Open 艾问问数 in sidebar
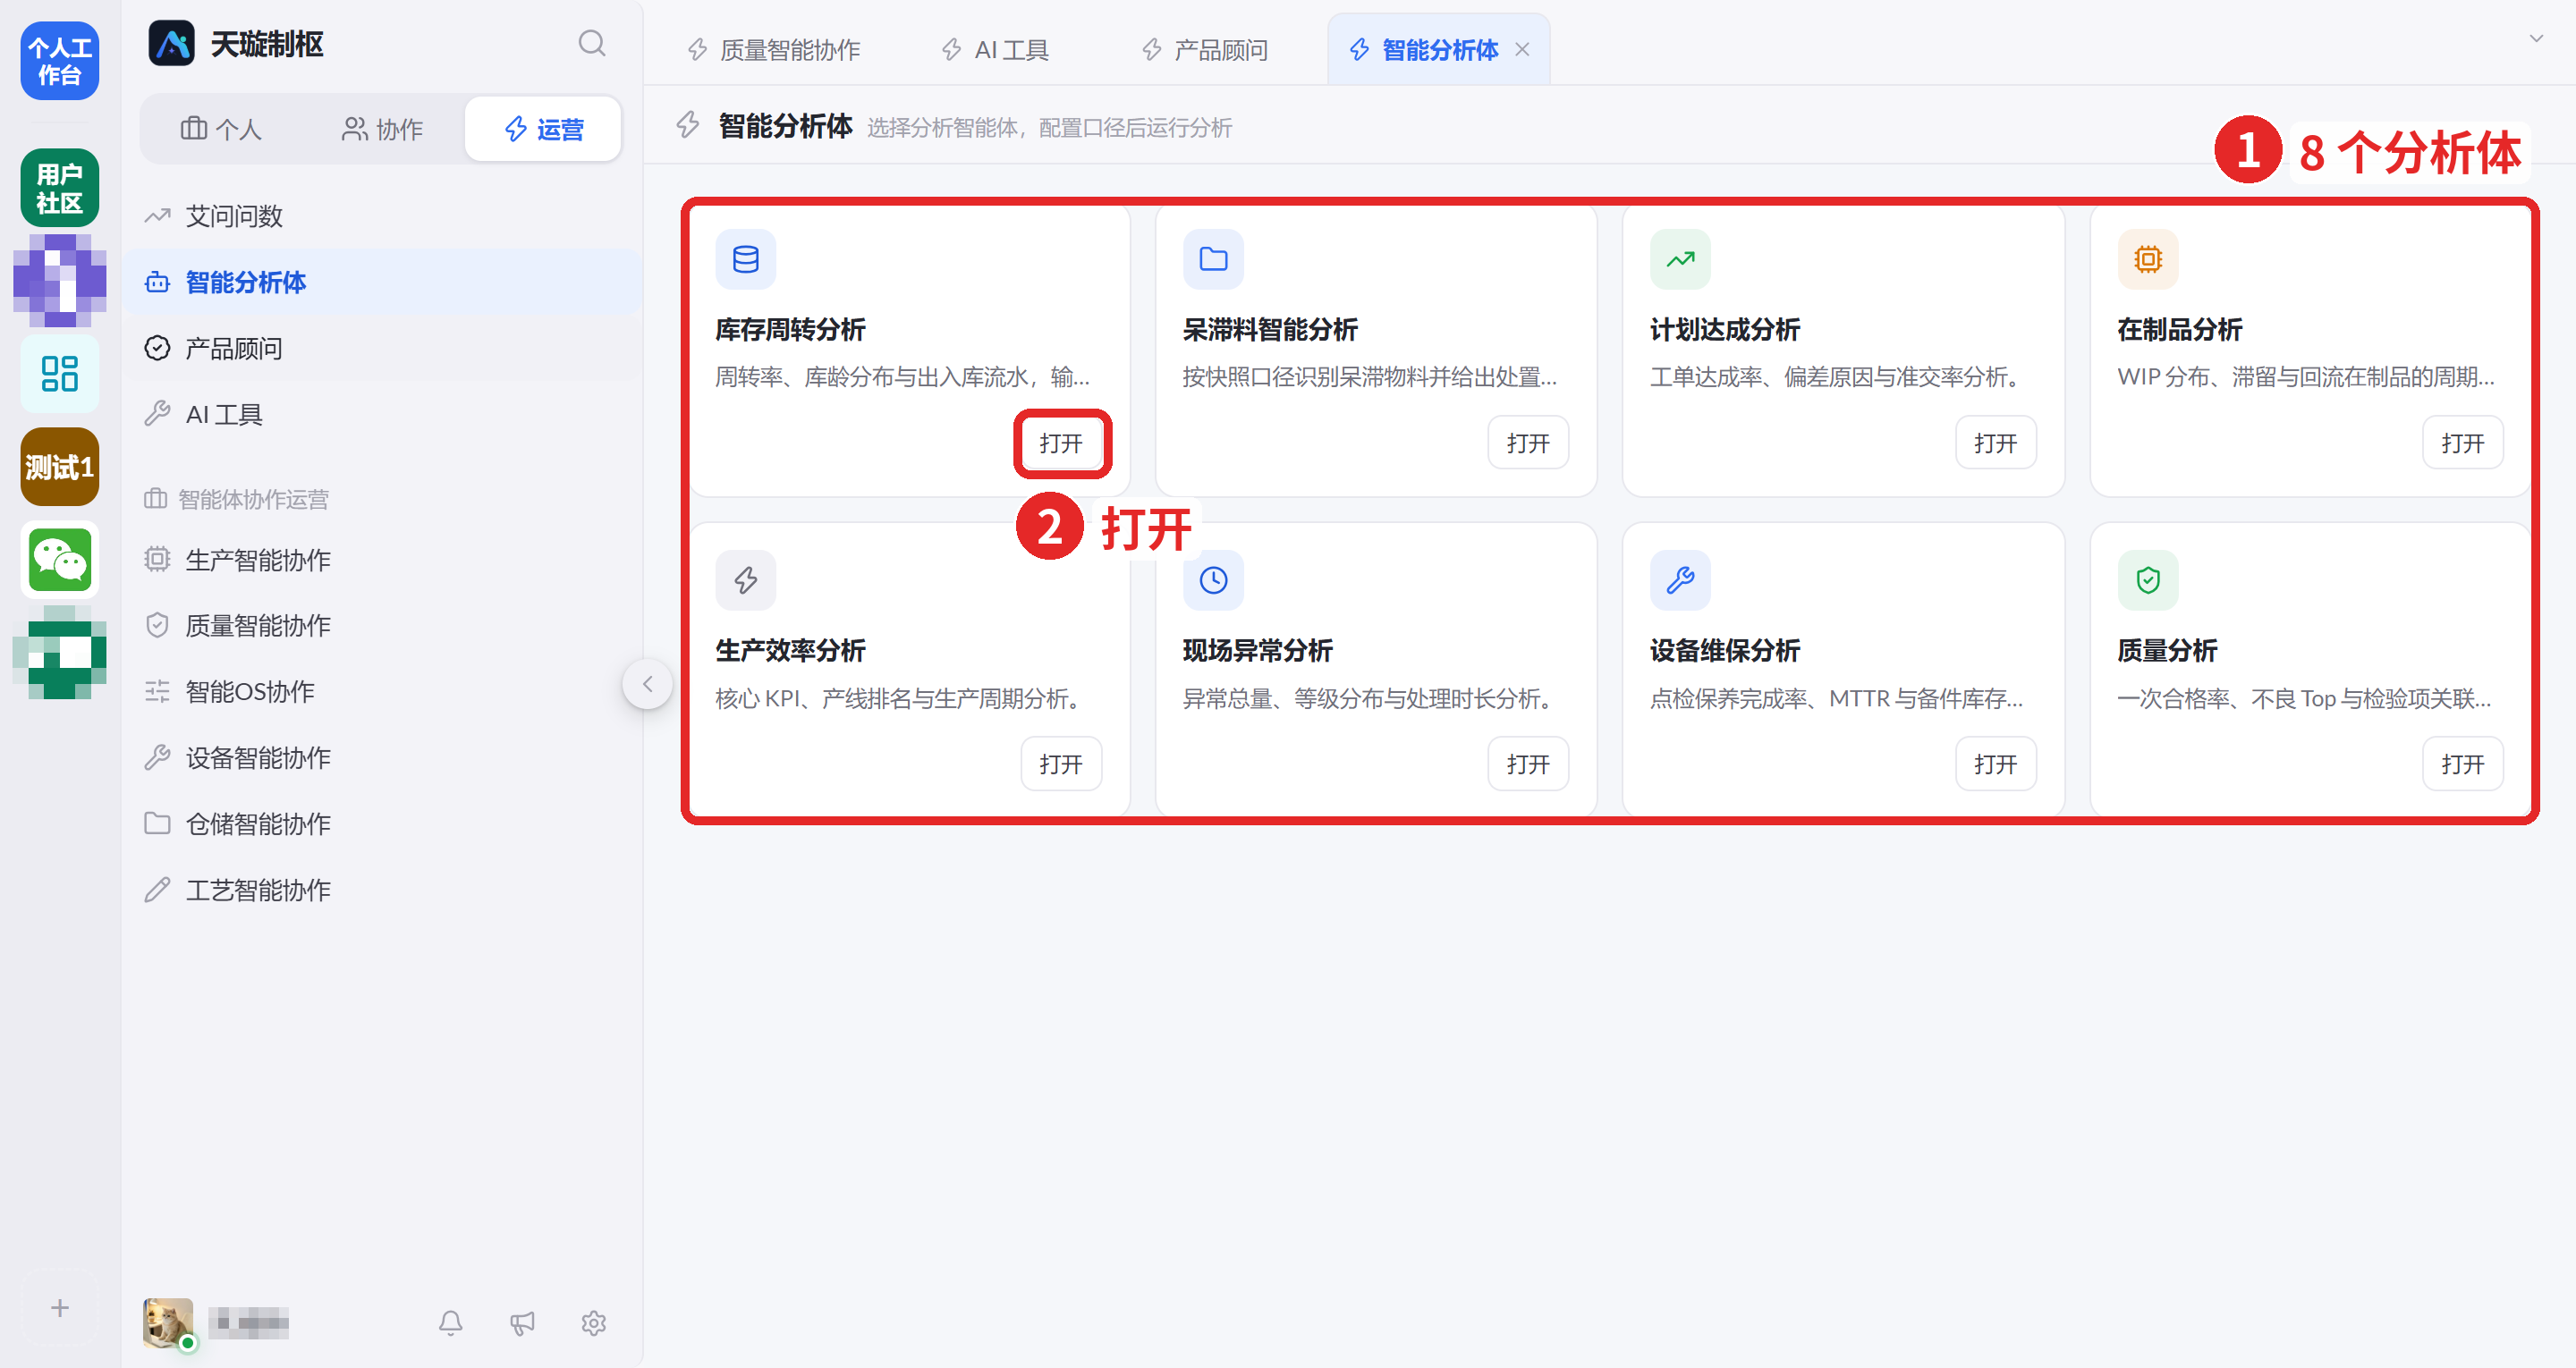The width and height of the screenshot is (2576, 1368). 383,216
